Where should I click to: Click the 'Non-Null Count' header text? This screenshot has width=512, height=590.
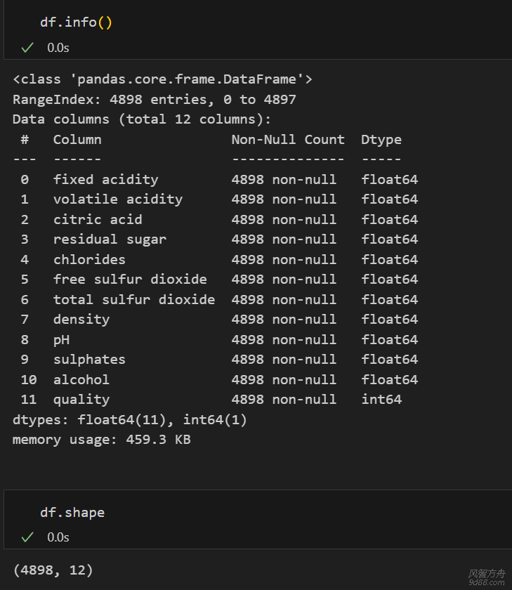click(288, 139)
